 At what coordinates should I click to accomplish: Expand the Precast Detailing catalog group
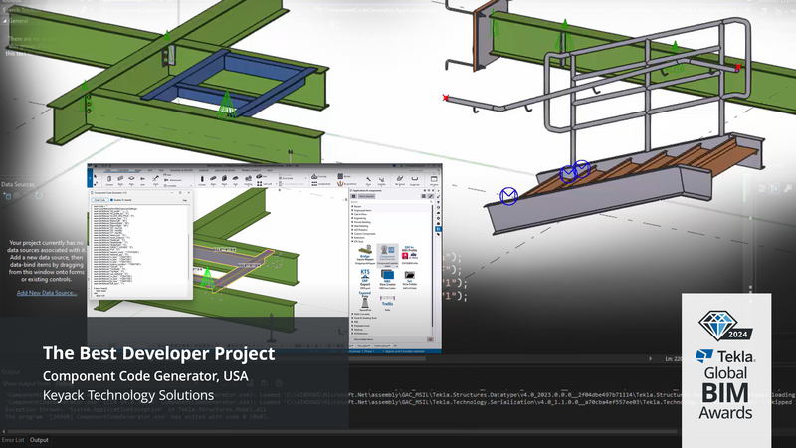pyautogui.click(x=352, y=222)
